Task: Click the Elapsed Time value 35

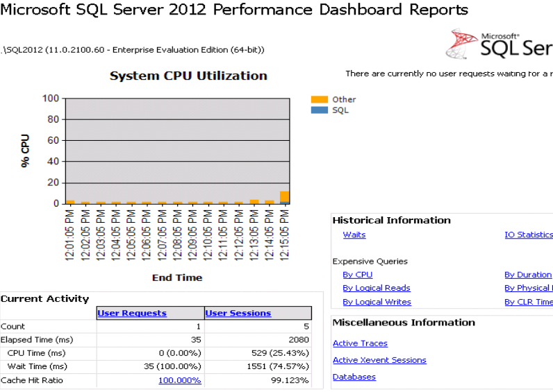Action: click(196, 340)
